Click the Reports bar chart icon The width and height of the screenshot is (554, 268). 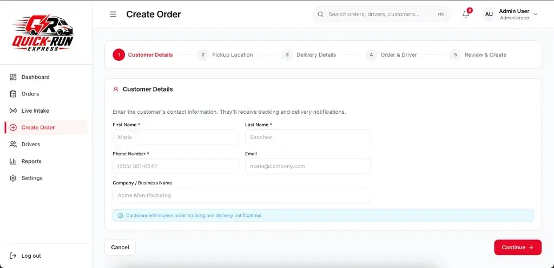(13, 161)
